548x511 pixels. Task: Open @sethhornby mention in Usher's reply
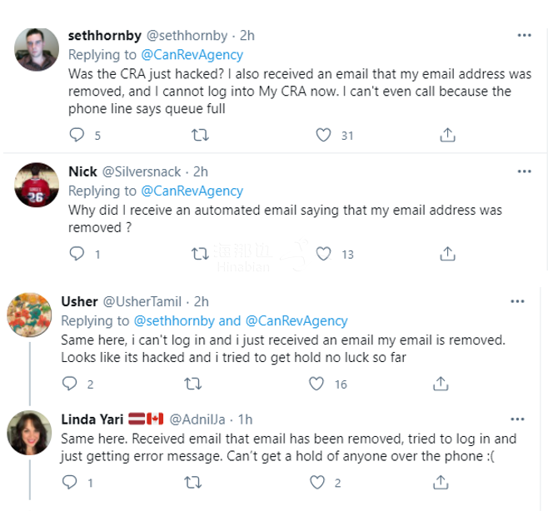click(x=176, y=320)
